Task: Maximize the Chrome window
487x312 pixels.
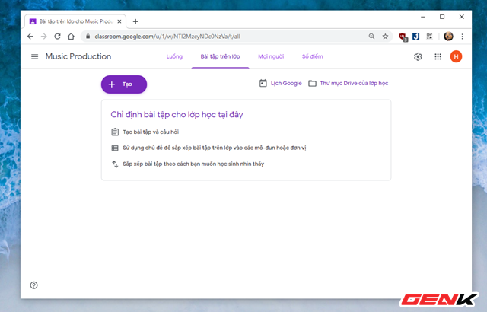Action: 442,17
